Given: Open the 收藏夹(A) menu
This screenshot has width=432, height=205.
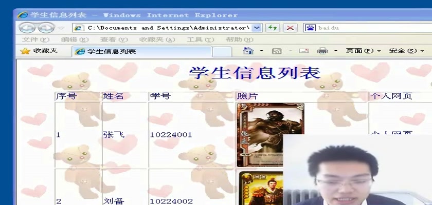Looking at the screenshot, I should point(157,39).
